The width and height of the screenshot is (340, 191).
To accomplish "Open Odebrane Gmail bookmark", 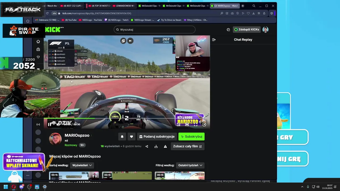I will 47,20.
